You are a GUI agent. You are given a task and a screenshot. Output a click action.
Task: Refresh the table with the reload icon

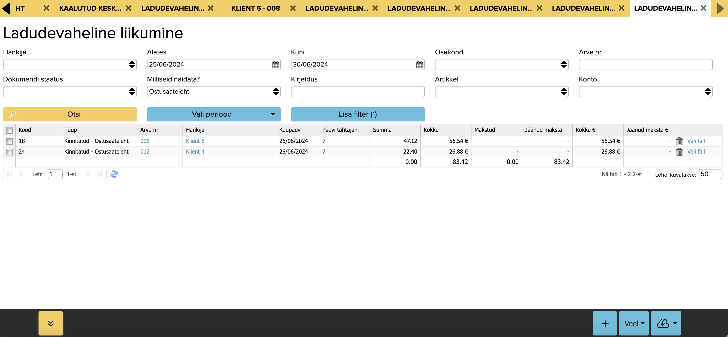(x=114, y=174)
